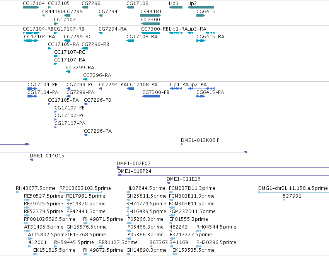Select EST FGM237D11.3prime
Image resolution: width=329 pixels, height=256 pixels.
click(170, 192)
